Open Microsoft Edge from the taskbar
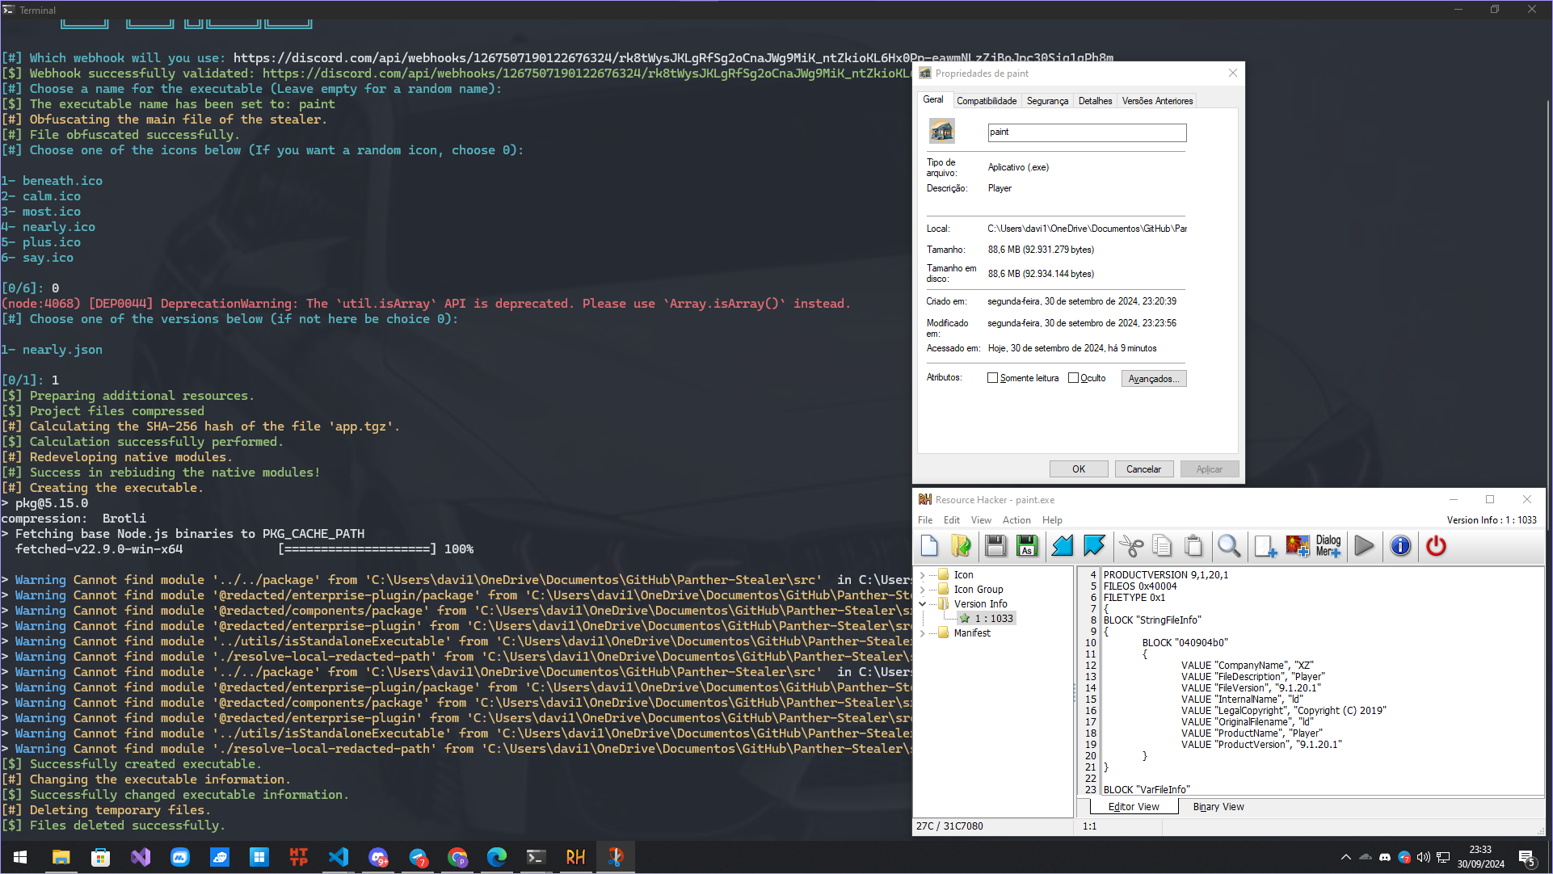Screen dimensions: 1553x874 click(x=497, y=857)
